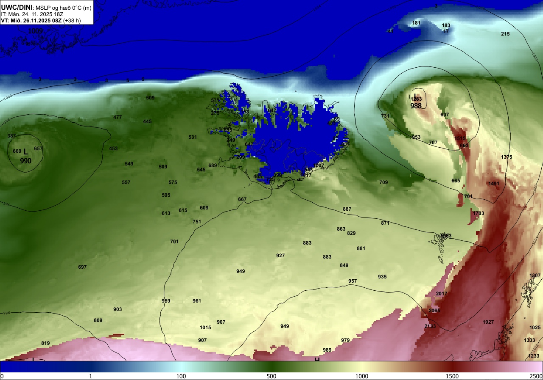The height and width of the screenshot is (380, 543).
Task: Click the height value 1333
Action: click(529, 340)
